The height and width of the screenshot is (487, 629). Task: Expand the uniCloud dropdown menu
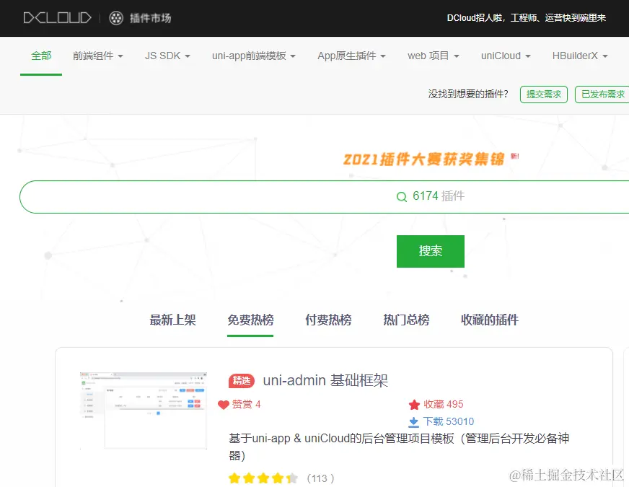coord(505,56)
